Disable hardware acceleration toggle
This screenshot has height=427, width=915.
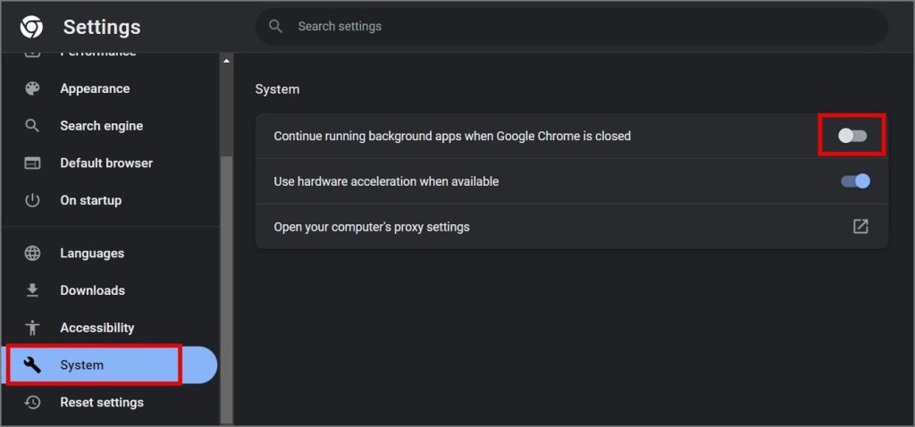coord(855,181)
